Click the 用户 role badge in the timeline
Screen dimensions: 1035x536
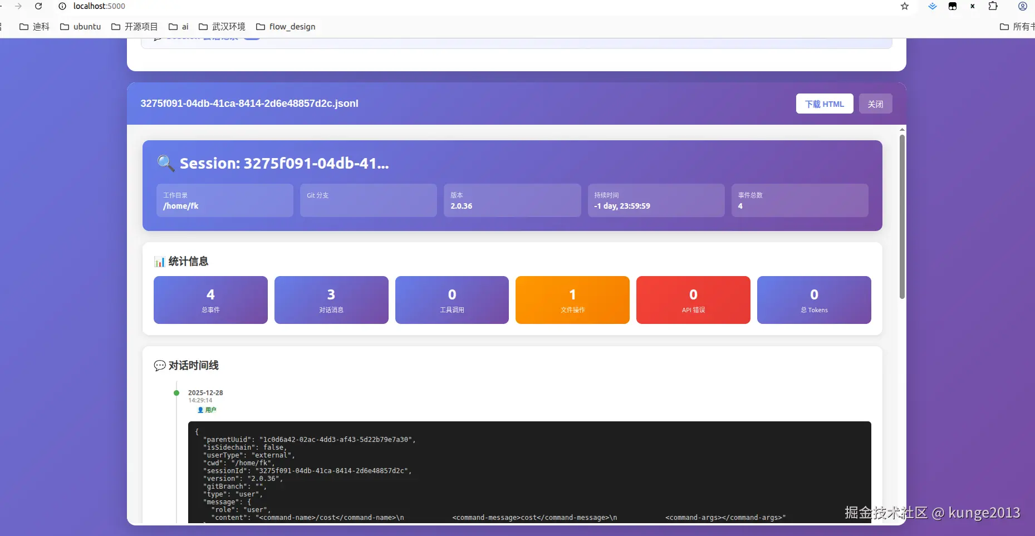(207, 410)
